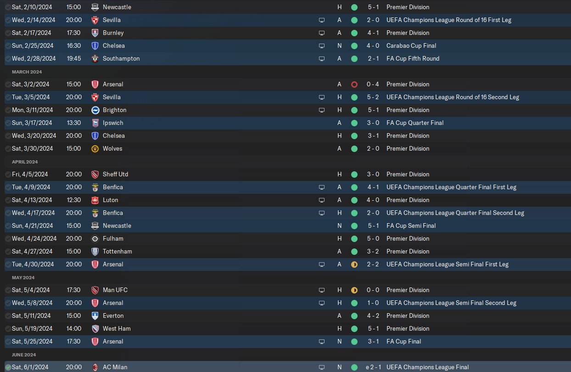This screenshot has height=372, width=571.
Task: Click the TV icon on the Carabao Cup Final row
Action: [x=322, y=45]
